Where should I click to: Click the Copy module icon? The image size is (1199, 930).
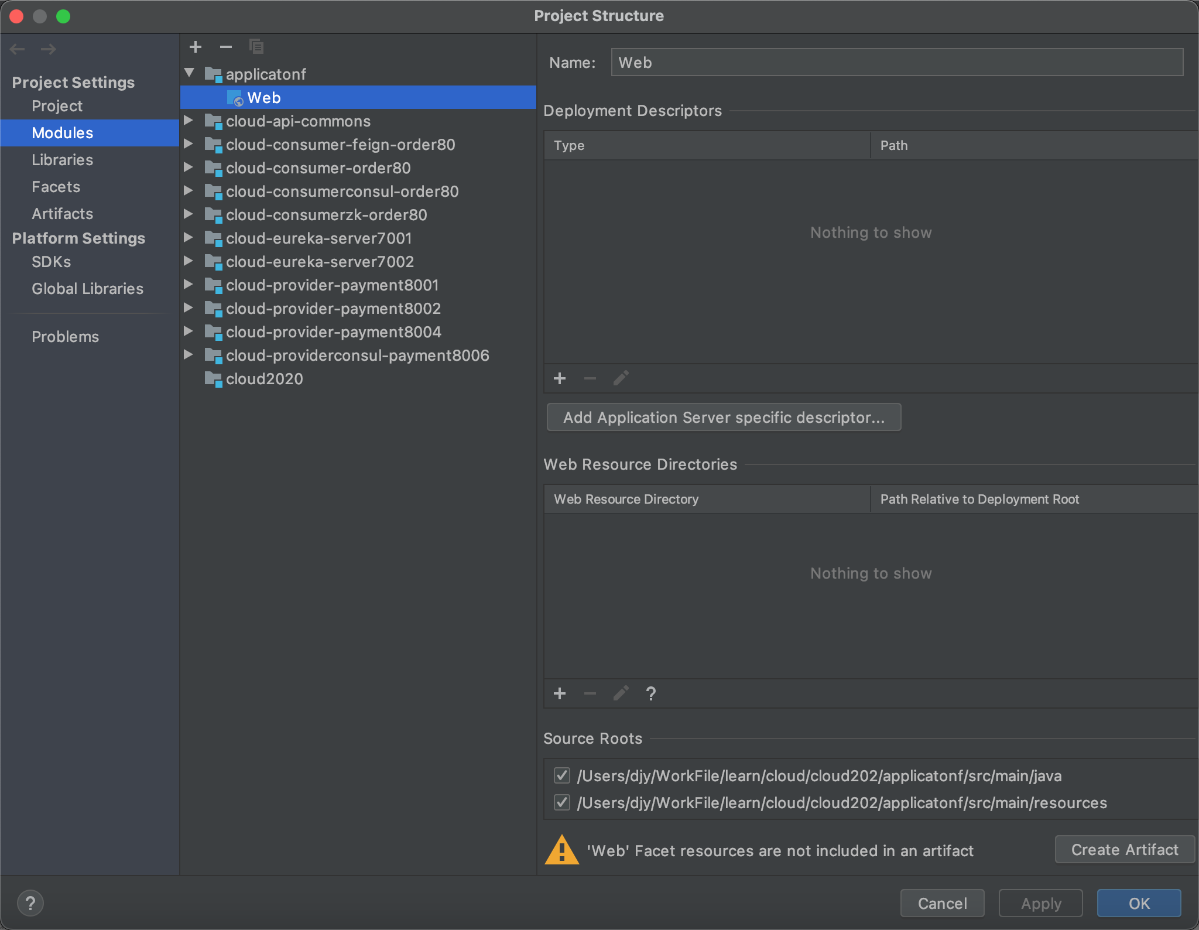(x=256, y=46)
